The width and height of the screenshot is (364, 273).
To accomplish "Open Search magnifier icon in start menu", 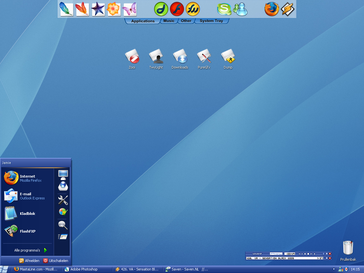I will 63,225.
